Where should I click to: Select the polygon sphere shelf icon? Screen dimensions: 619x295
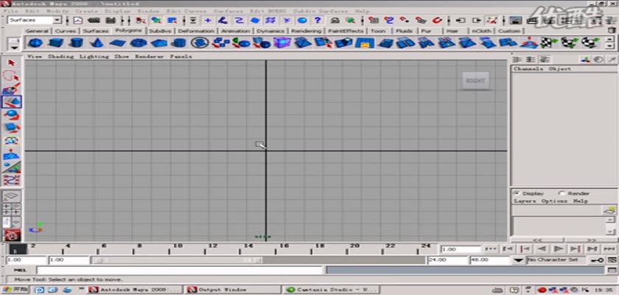coord(35,44)
